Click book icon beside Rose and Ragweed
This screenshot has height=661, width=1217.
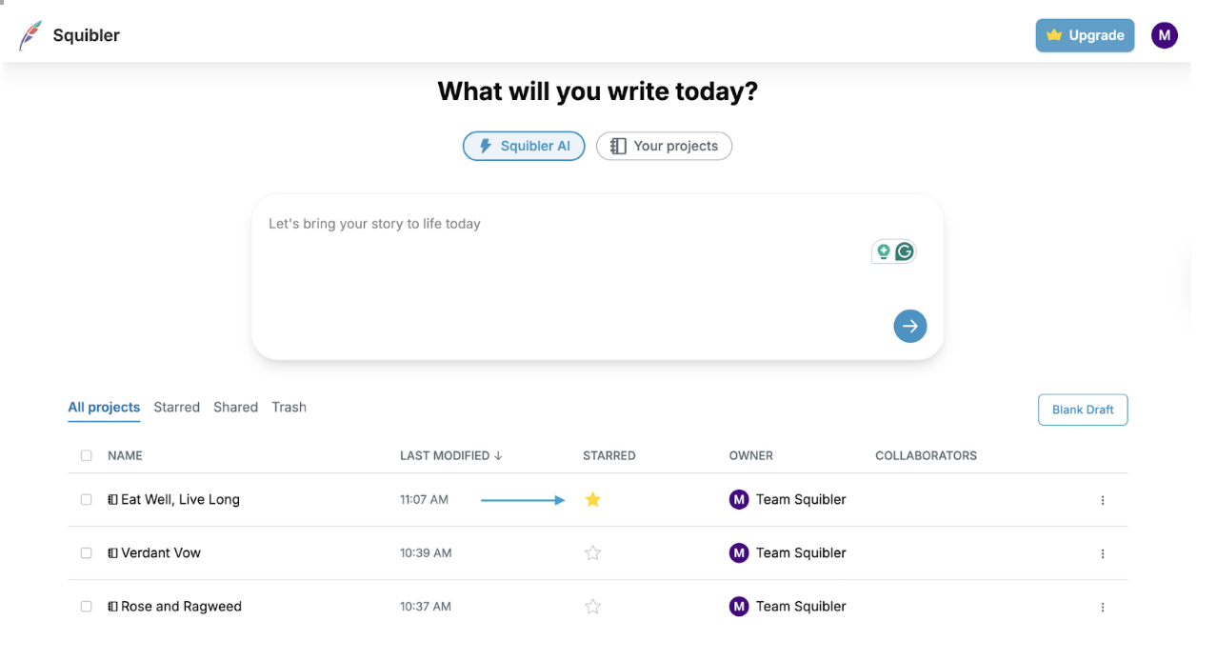point(112,606)
